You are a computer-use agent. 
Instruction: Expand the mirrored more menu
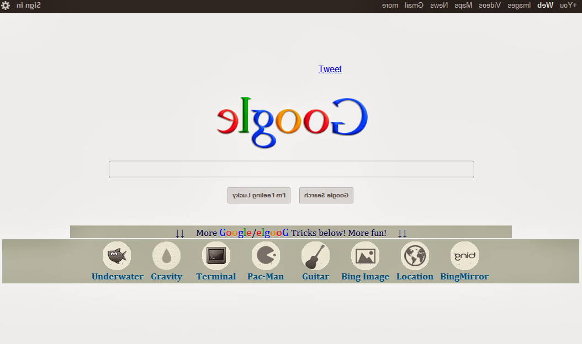(390, 6)
